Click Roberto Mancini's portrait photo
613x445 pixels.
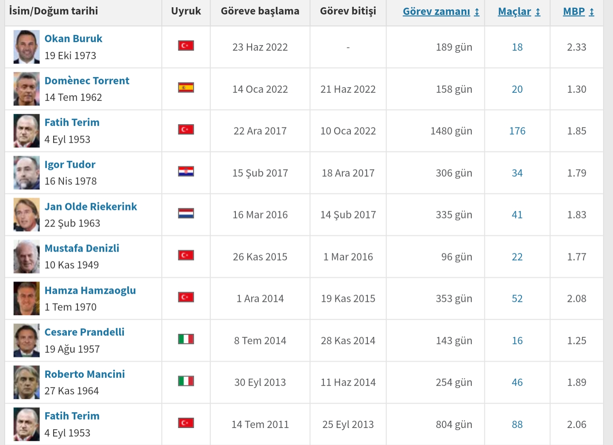26,382
